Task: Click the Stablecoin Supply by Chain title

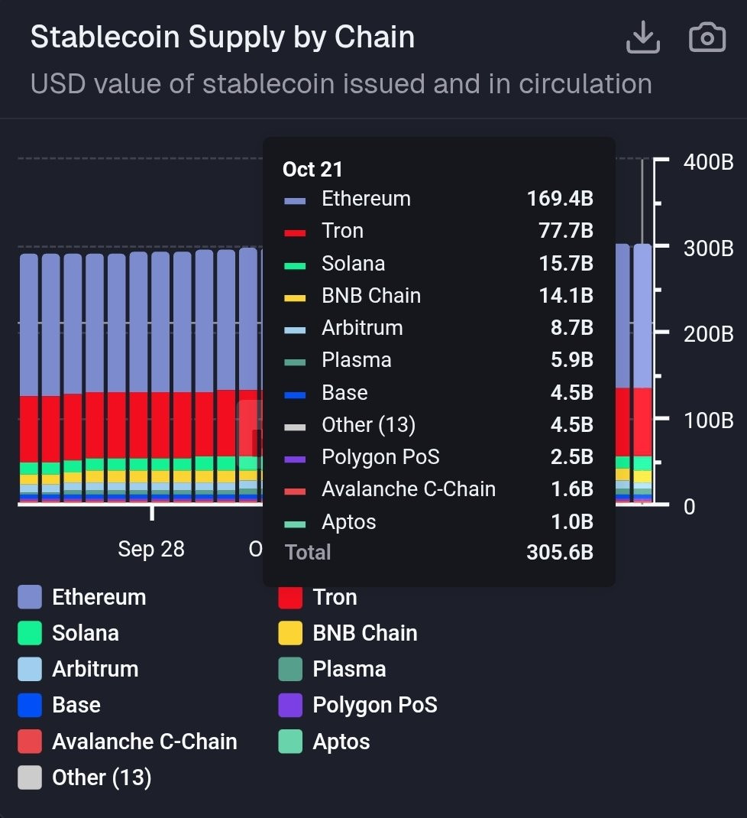Action: (222, 37)
